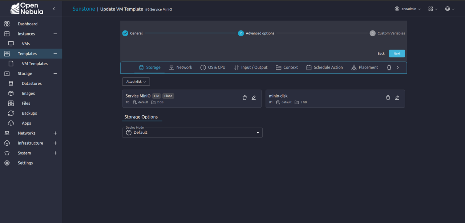Delete the minio-disk

coord(388,97)
